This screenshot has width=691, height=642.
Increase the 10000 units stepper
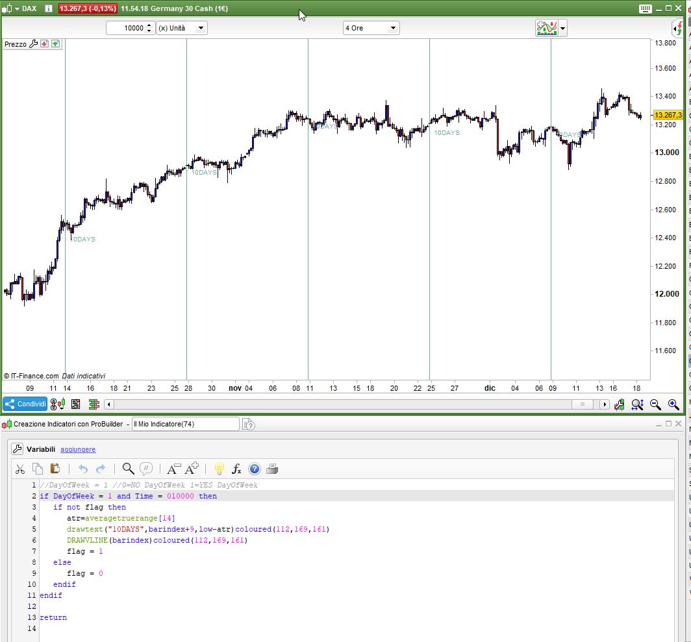[x=149, y=25]
